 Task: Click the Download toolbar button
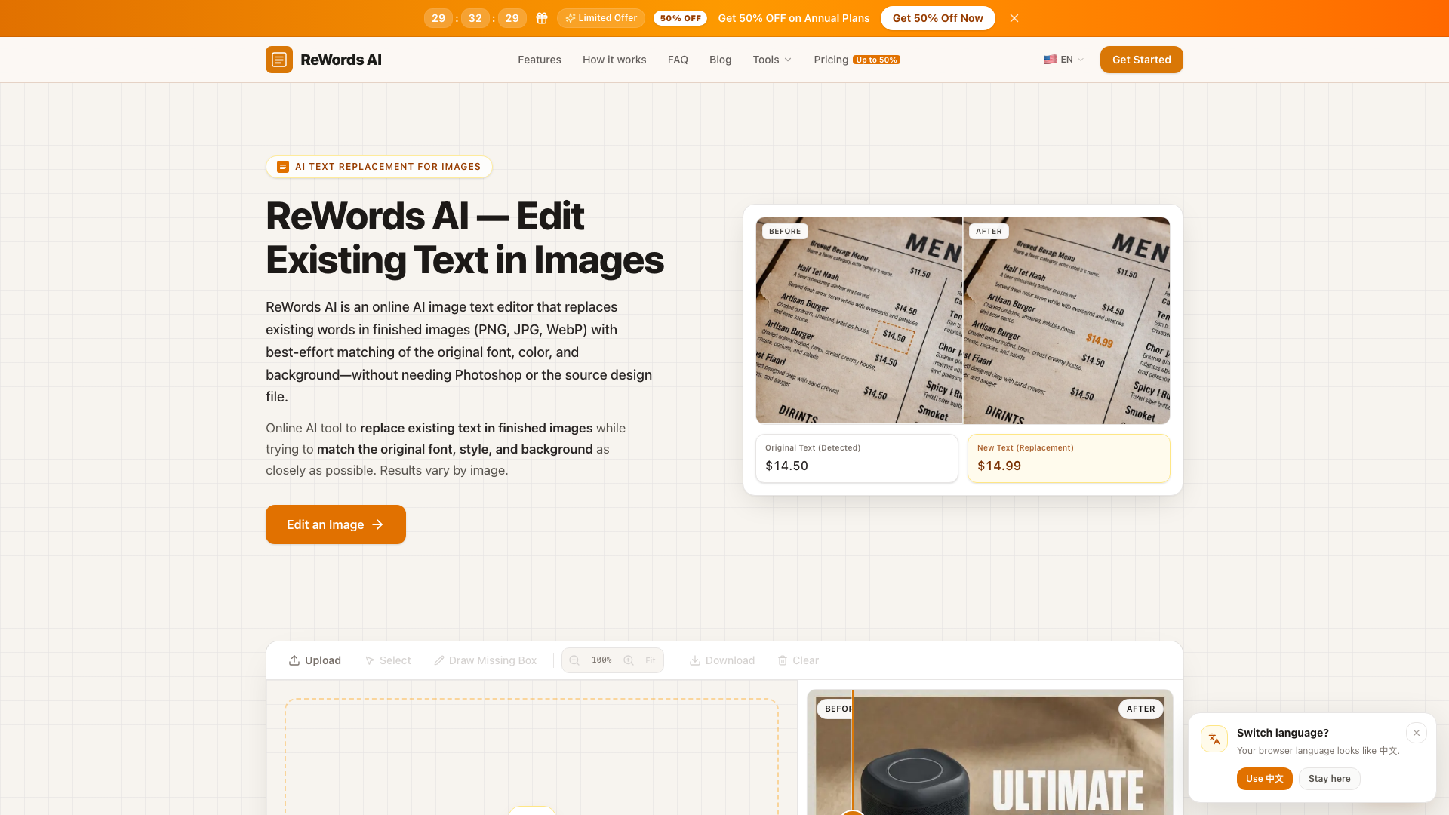click(722, 660)
